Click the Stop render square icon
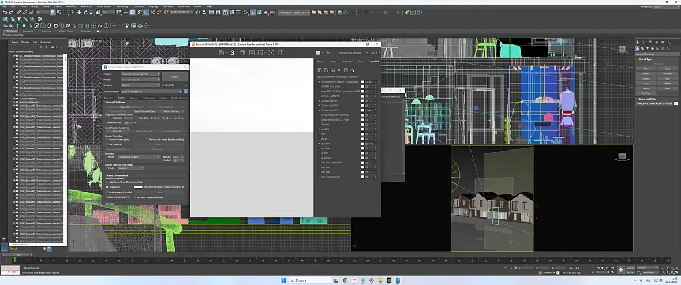Screen dimensions: 681x285 [x=318, y=52]
